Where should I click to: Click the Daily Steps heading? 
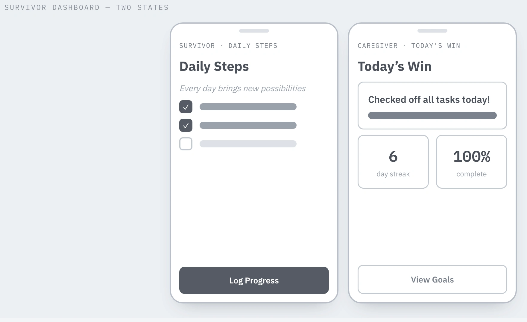[x=214, y=66]
